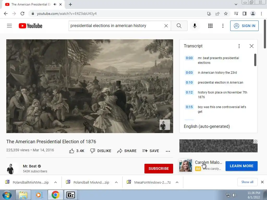
Task: Jump to transcript timestamp 0:00
Action: pos(189,58)
